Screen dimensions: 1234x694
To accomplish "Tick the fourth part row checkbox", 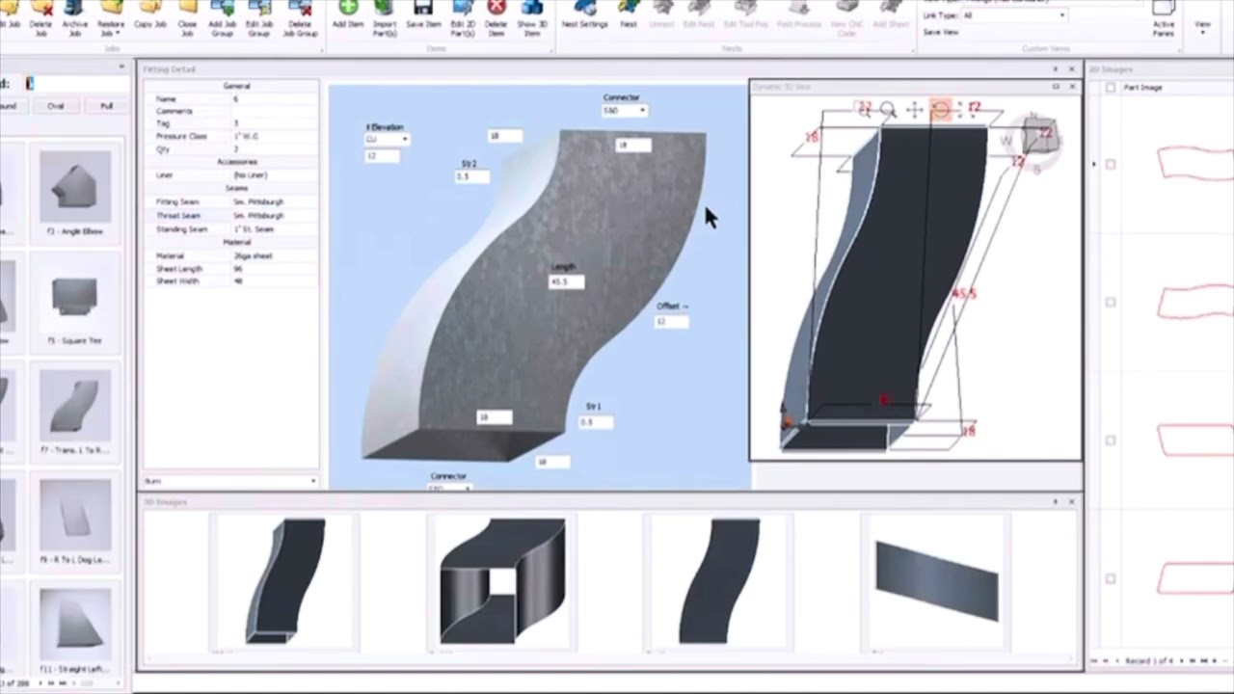I will 1111,579.
